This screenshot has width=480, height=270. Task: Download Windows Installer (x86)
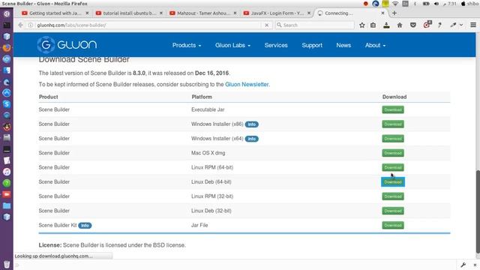pyautogui.click(x=393, y=124)
